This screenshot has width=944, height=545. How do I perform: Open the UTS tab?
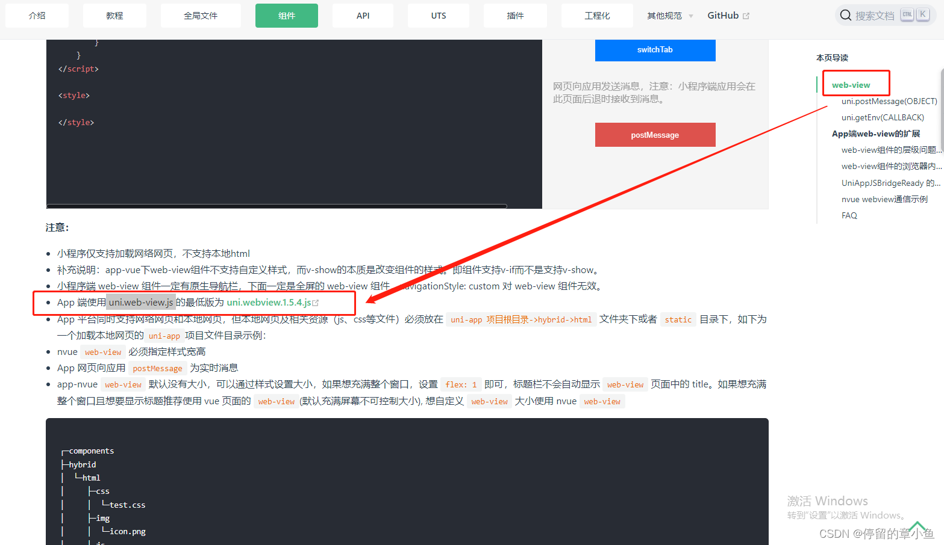click(439, 16)
